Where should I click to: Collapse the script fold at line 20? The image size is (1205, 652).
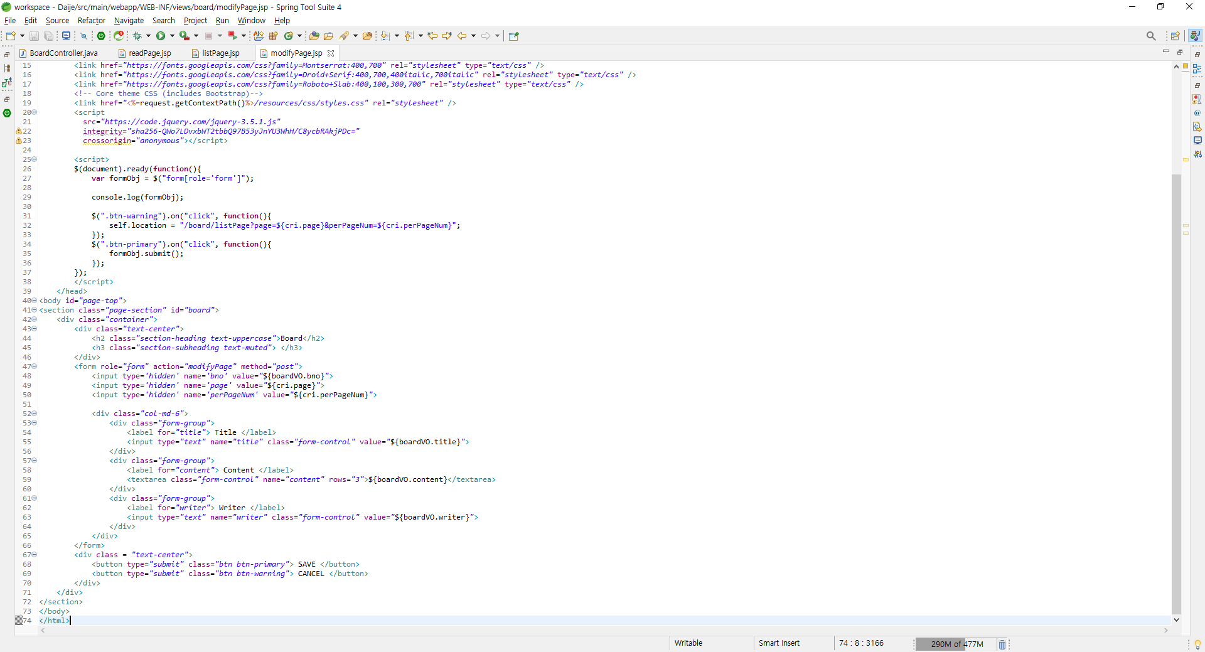point(35,112)
